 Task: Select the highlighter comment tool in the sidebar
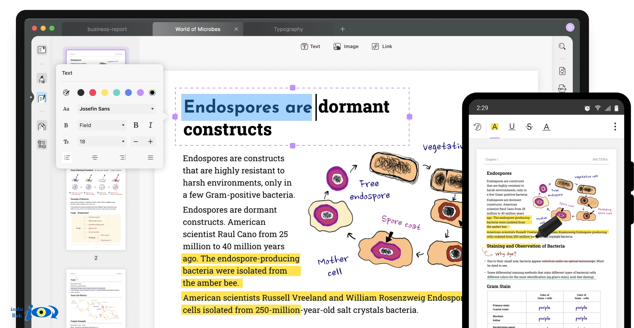pos(42,79)
